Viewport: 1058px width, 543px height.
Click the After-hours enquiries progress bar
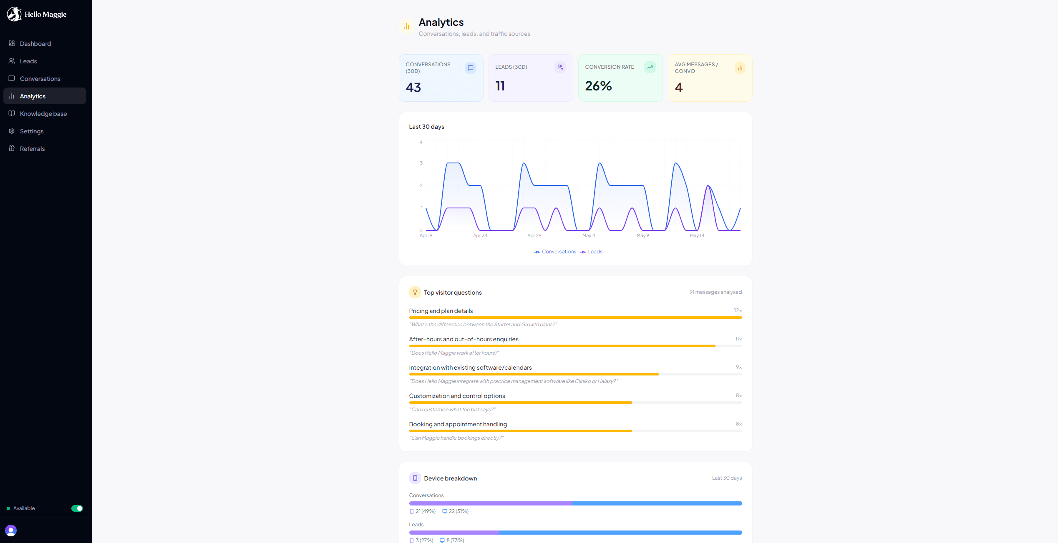[x=575, y=346]
